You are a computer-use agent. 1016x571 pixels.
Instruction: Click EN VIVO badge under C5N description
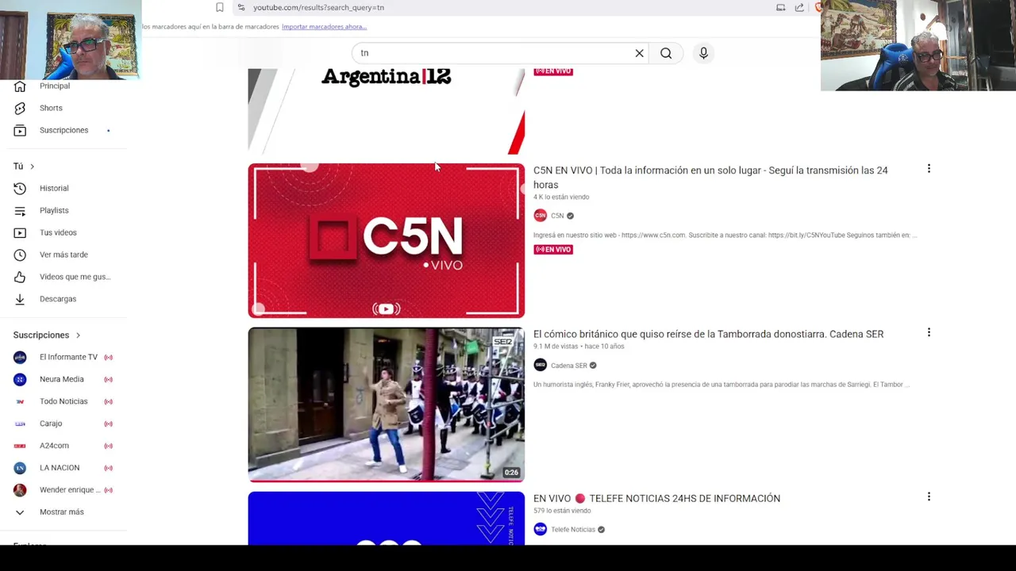pyautogui.click(x=553, y=249)
